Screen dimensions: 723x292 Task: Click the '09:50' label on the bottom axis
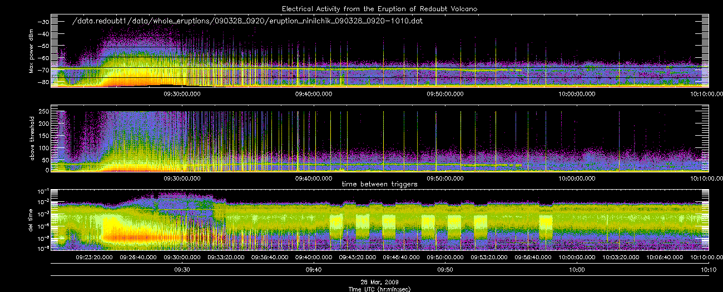pyautogui.click(x=445, y=270)
